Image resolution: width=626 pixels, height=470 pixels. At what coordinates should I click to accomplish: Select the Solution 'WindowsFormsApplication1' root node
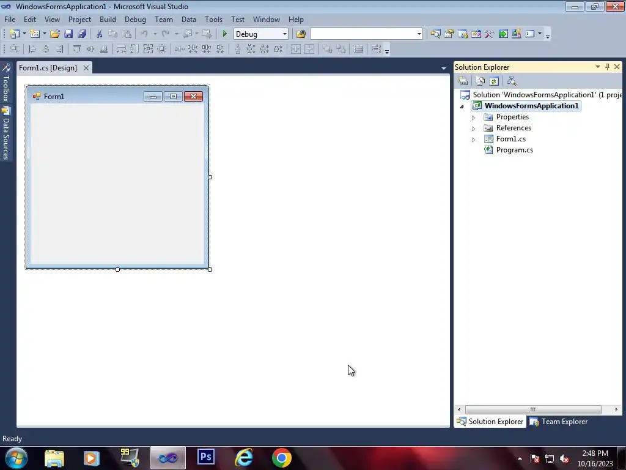coord(542,95)
